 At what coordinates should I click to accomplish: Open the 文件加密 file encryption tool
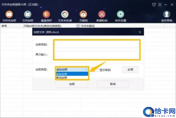tap(28, 16)
